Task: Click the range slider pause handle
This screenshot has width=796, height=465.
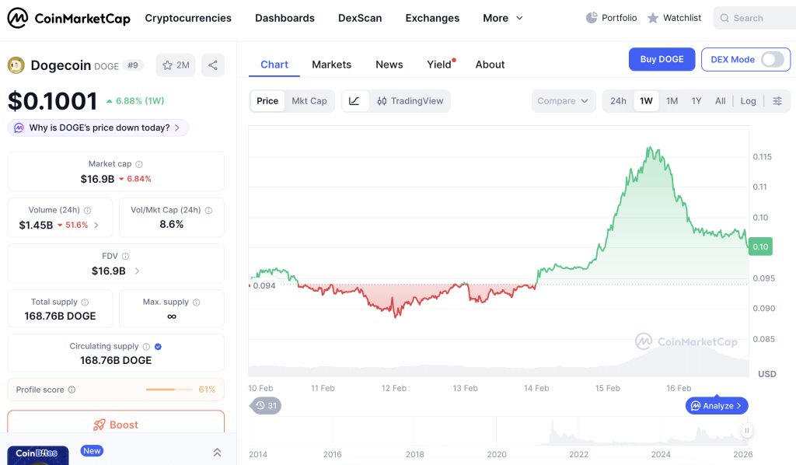Action: click(747, 431)
